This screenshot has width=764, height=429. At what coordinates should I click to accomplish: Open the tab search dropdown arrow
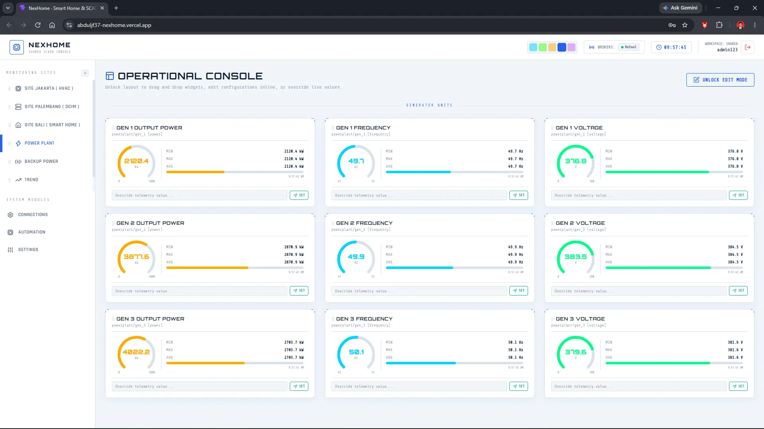coord(8,8)
